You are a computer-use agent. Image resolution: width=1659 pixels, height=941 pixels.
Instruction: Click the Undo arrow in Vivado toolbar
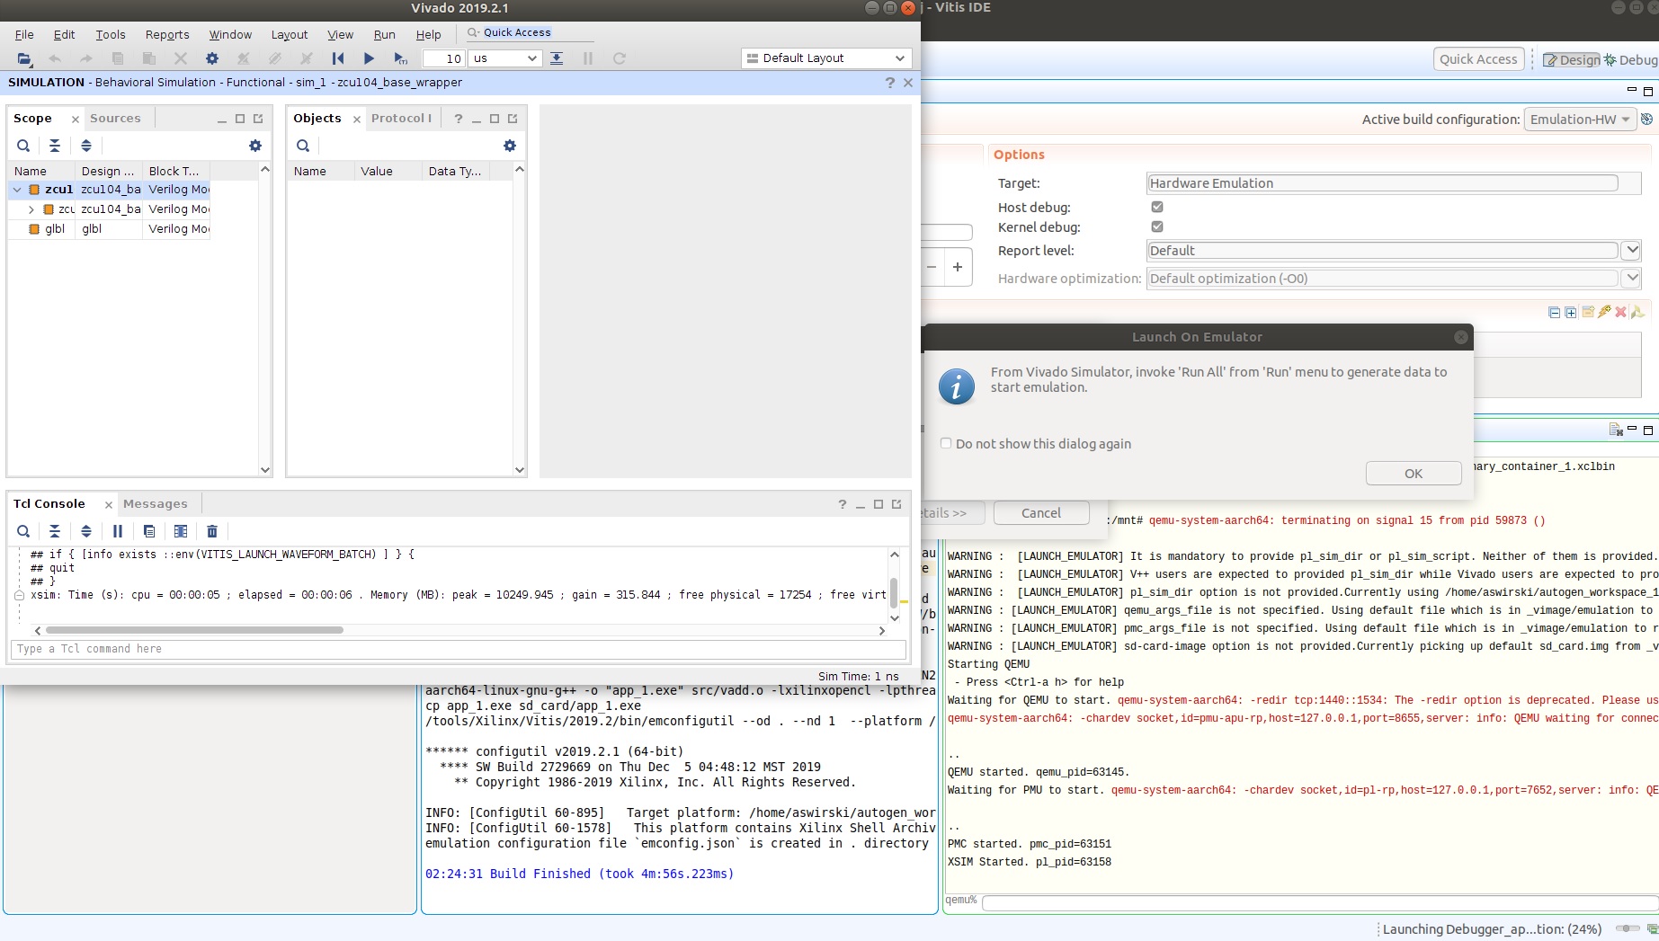click(55, 58)
